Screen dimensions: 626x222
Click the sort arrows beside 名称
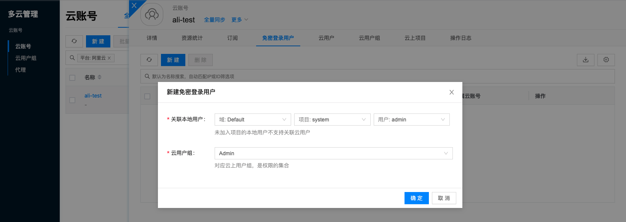100,77
